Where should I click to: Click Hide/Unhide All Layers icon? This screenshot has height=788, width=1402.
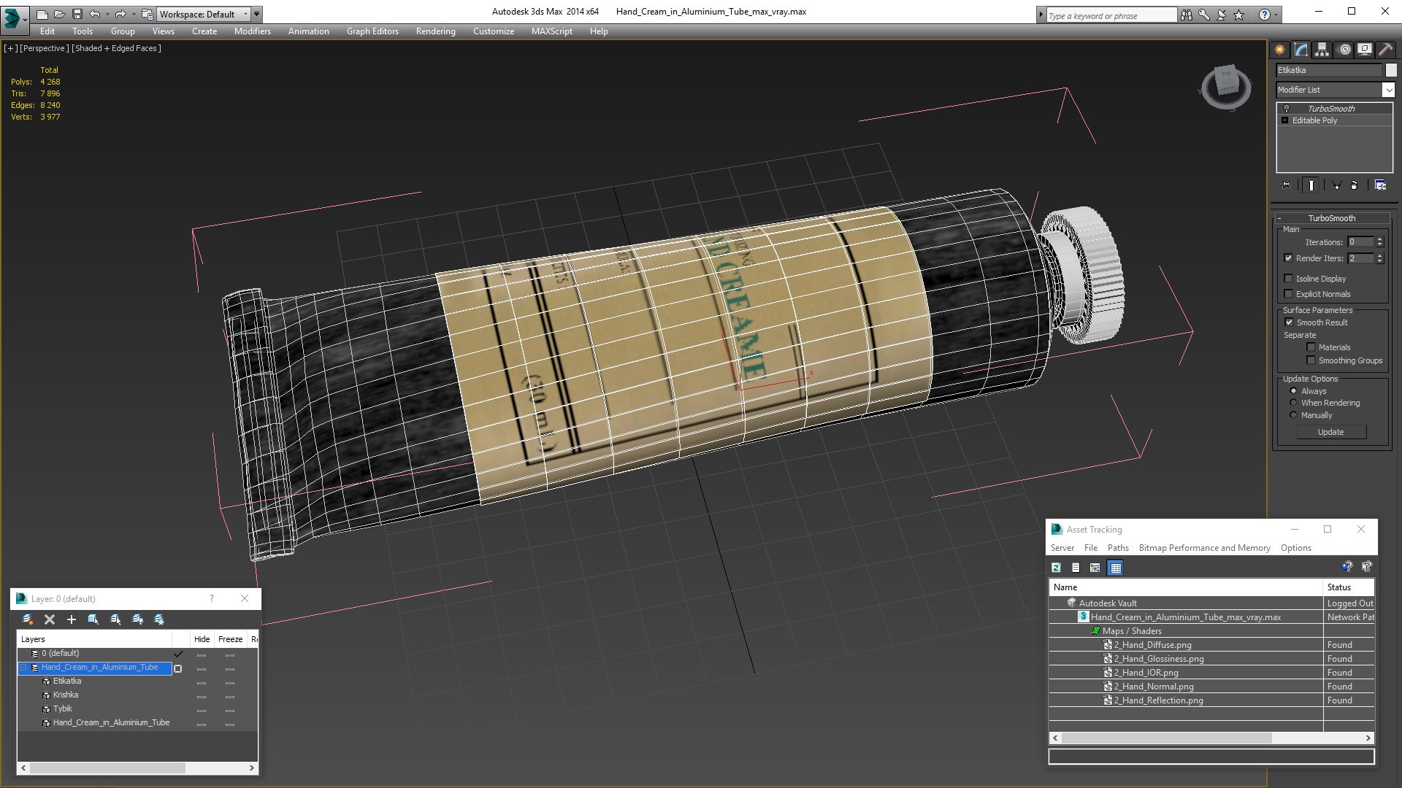[x=137, y=619]
